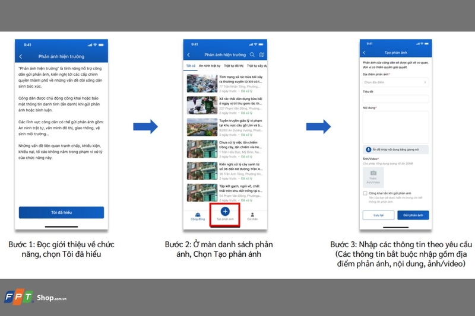The height and width of the screenshot is (316, 475).
Task: Tap the camera Thêm Ảnh/Video tile
Action: click(x=373, y=177)
